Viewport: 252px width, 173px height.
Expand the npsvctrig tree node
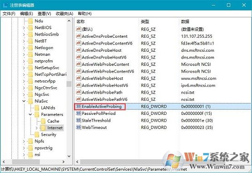coord(24,148)
